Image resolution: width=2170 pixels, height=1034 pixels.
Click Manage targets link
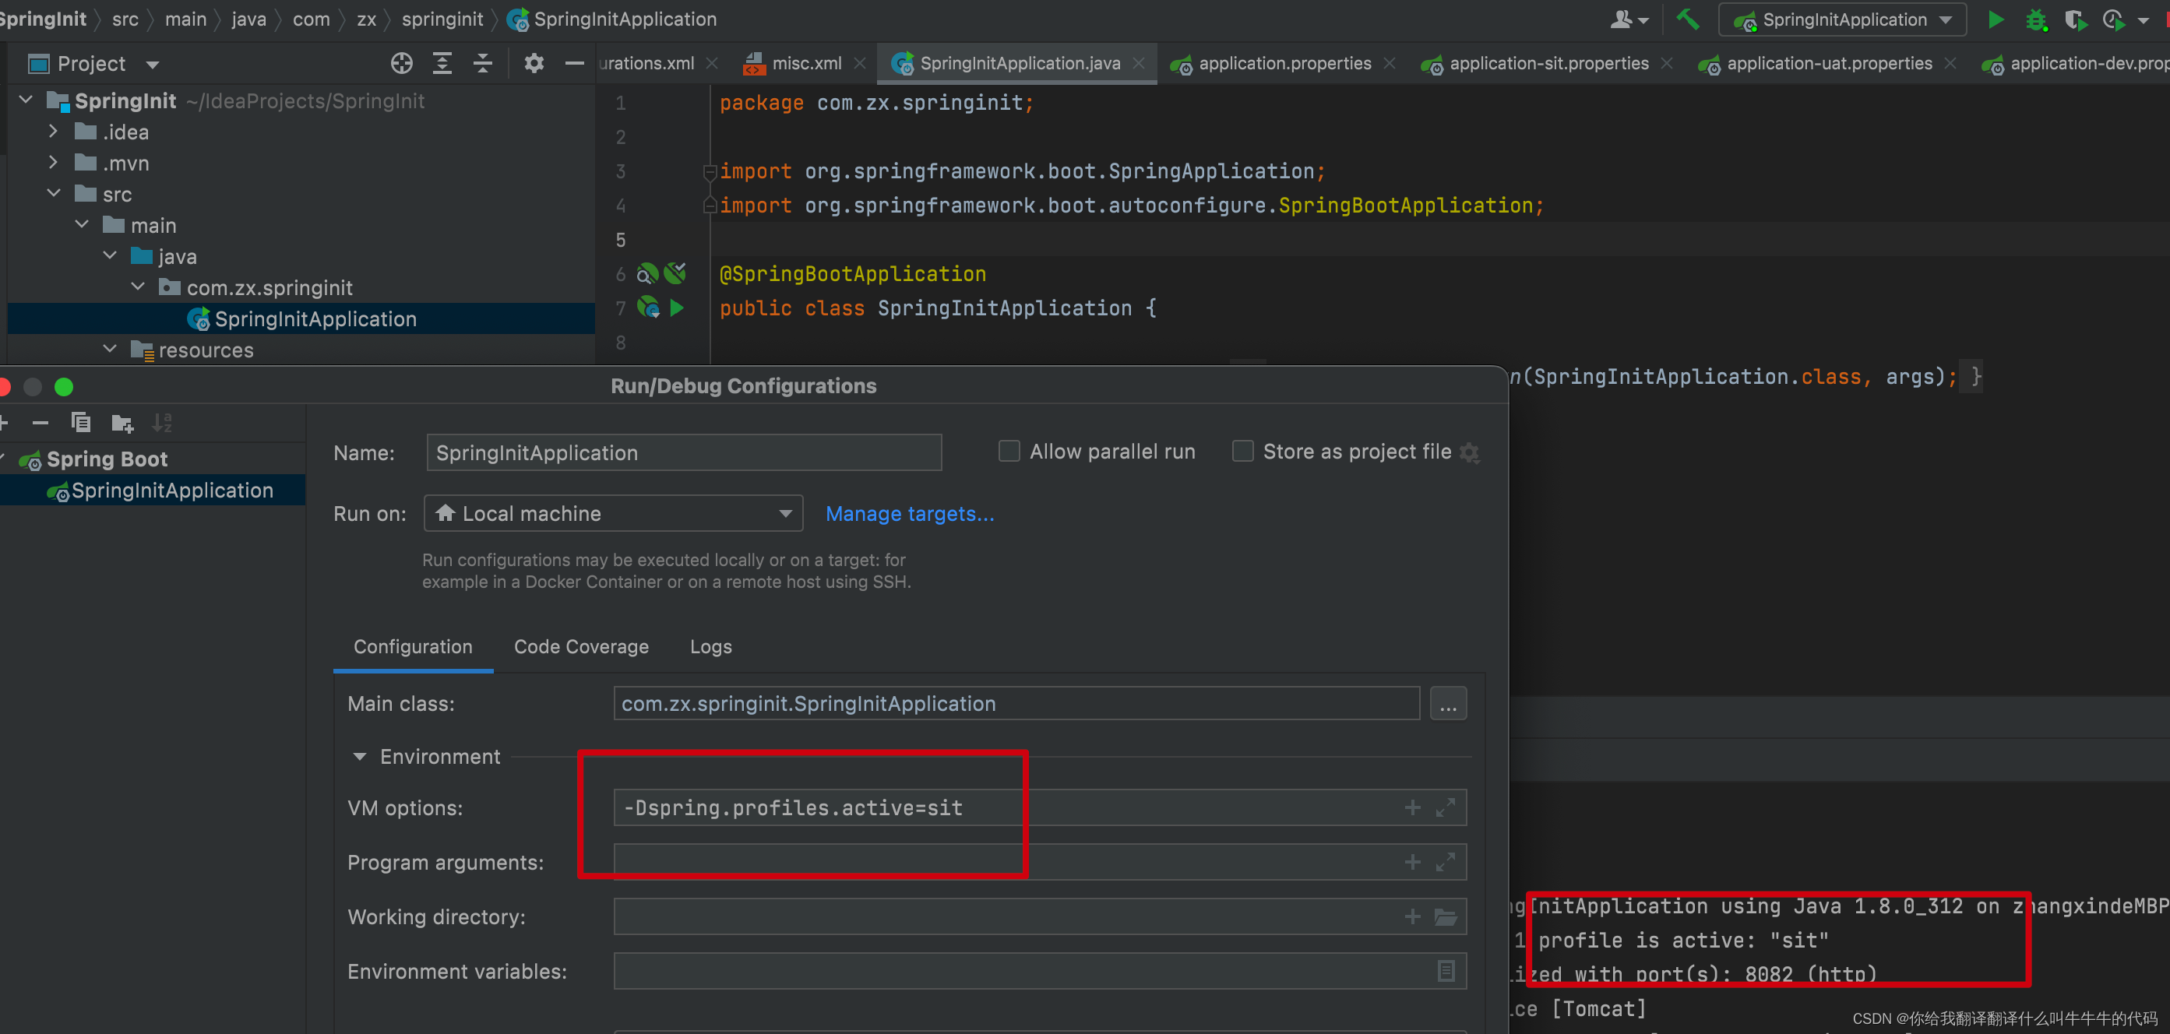910,514
